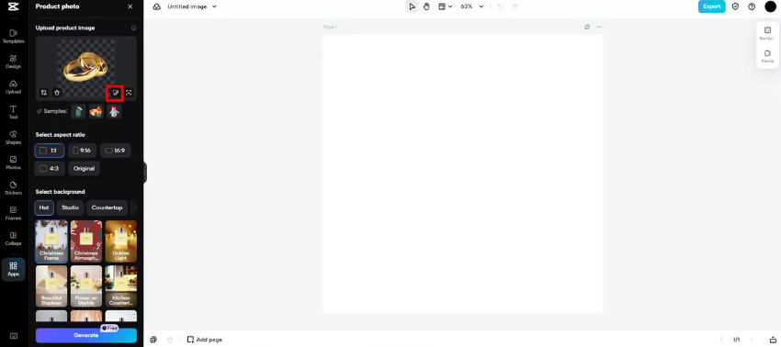Click Add page button
The image size is (781, 347).
point(204,340)
